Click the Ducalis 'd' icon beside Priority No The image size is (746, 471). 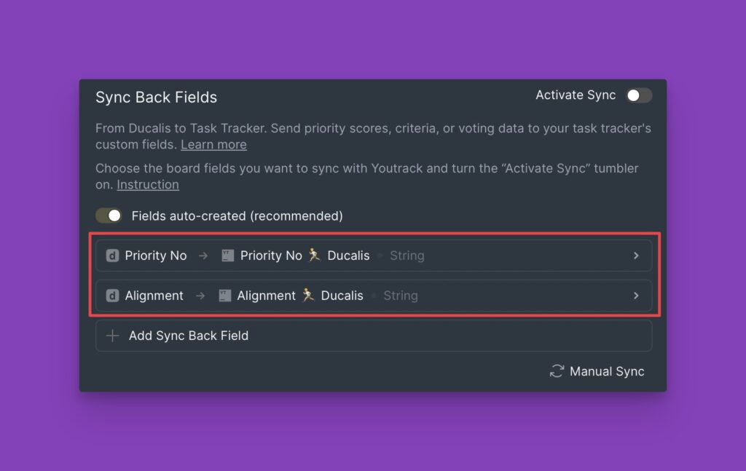point(113,256)
